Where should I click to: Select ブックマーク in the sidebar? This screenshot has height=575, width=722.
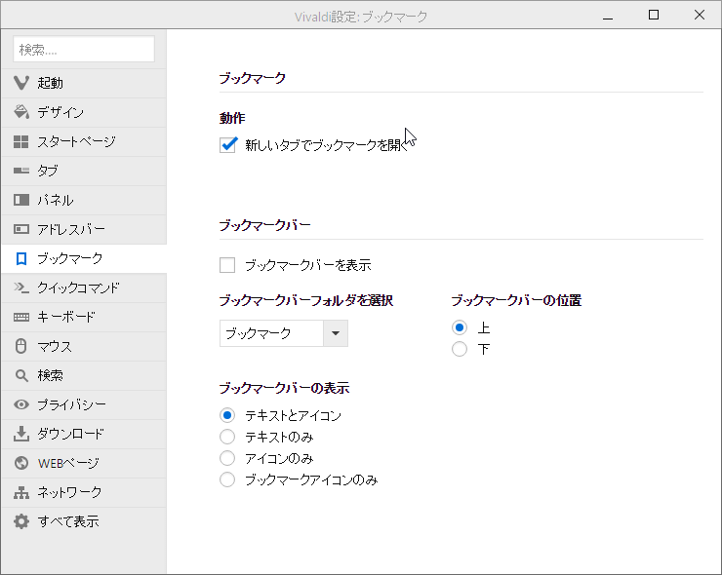(84, 258)
